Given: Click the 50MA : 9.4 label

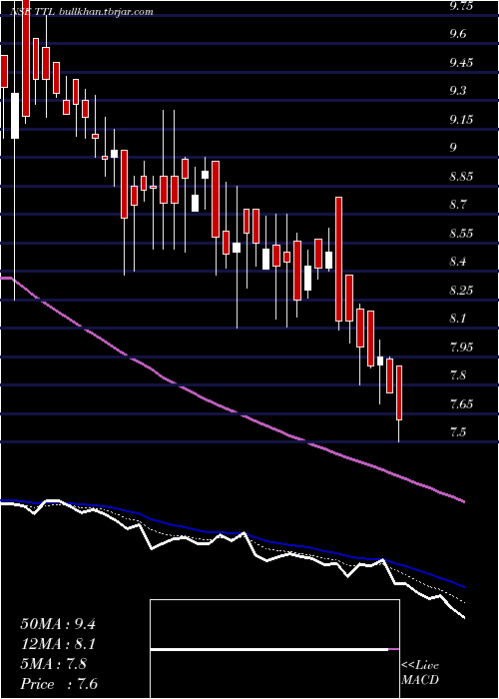Looking at the screenshot, I should (x=58, y=624).
